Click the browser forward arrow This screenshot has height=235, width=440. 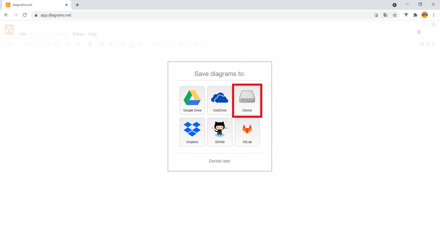[x=15, y=15]
